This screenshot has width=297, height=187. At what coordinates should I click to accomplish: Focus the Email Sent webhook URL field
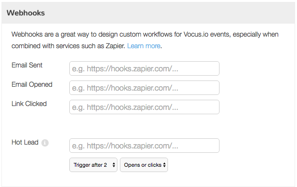144,68
